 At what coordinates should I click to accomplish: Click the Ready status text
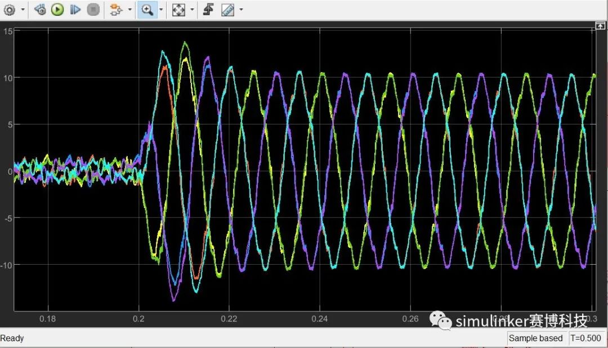click(x=12, y=338)
